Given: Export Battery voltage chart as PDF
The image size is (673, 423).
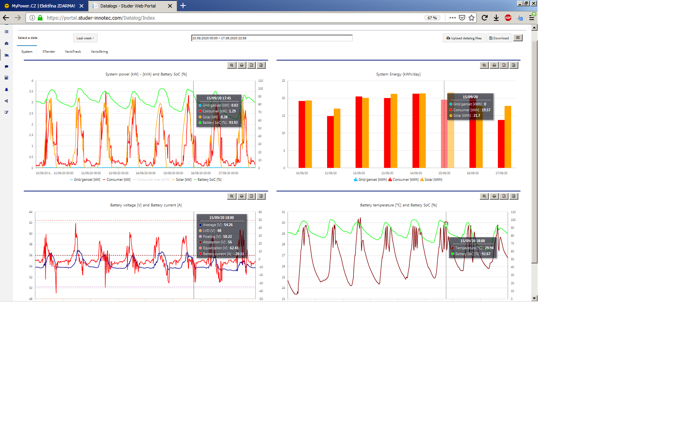Looking at the screenshot, I should (251, 196).
